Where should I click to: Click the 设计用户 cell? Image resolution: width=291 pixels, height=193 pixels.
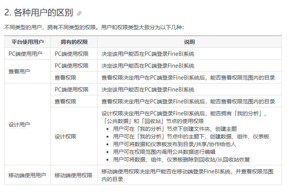[x=27, y=124]
